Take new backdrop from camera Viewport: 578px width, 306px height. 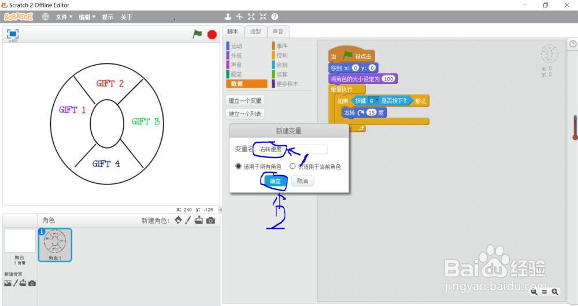pyautogui.click(x=32, y=283)
